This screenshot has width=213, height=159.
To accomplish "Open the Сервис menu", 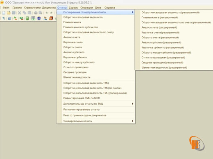I will point(73,8).
